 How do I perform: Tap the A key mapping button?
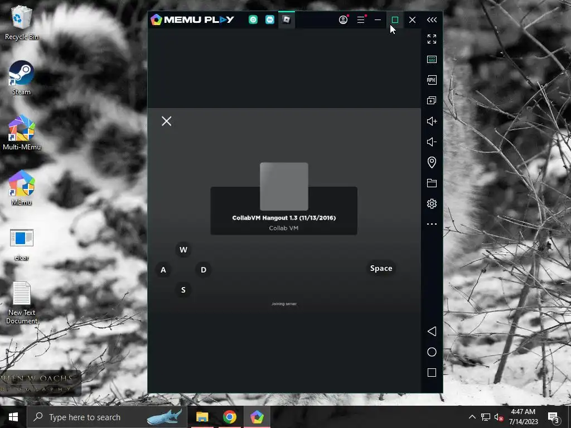coord(163,270)
